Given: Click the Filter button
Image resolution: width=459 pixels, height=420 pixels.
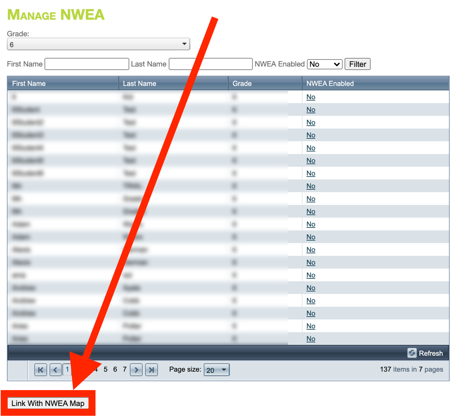Looking at the screenshot, I should click(x=357, y=64).
